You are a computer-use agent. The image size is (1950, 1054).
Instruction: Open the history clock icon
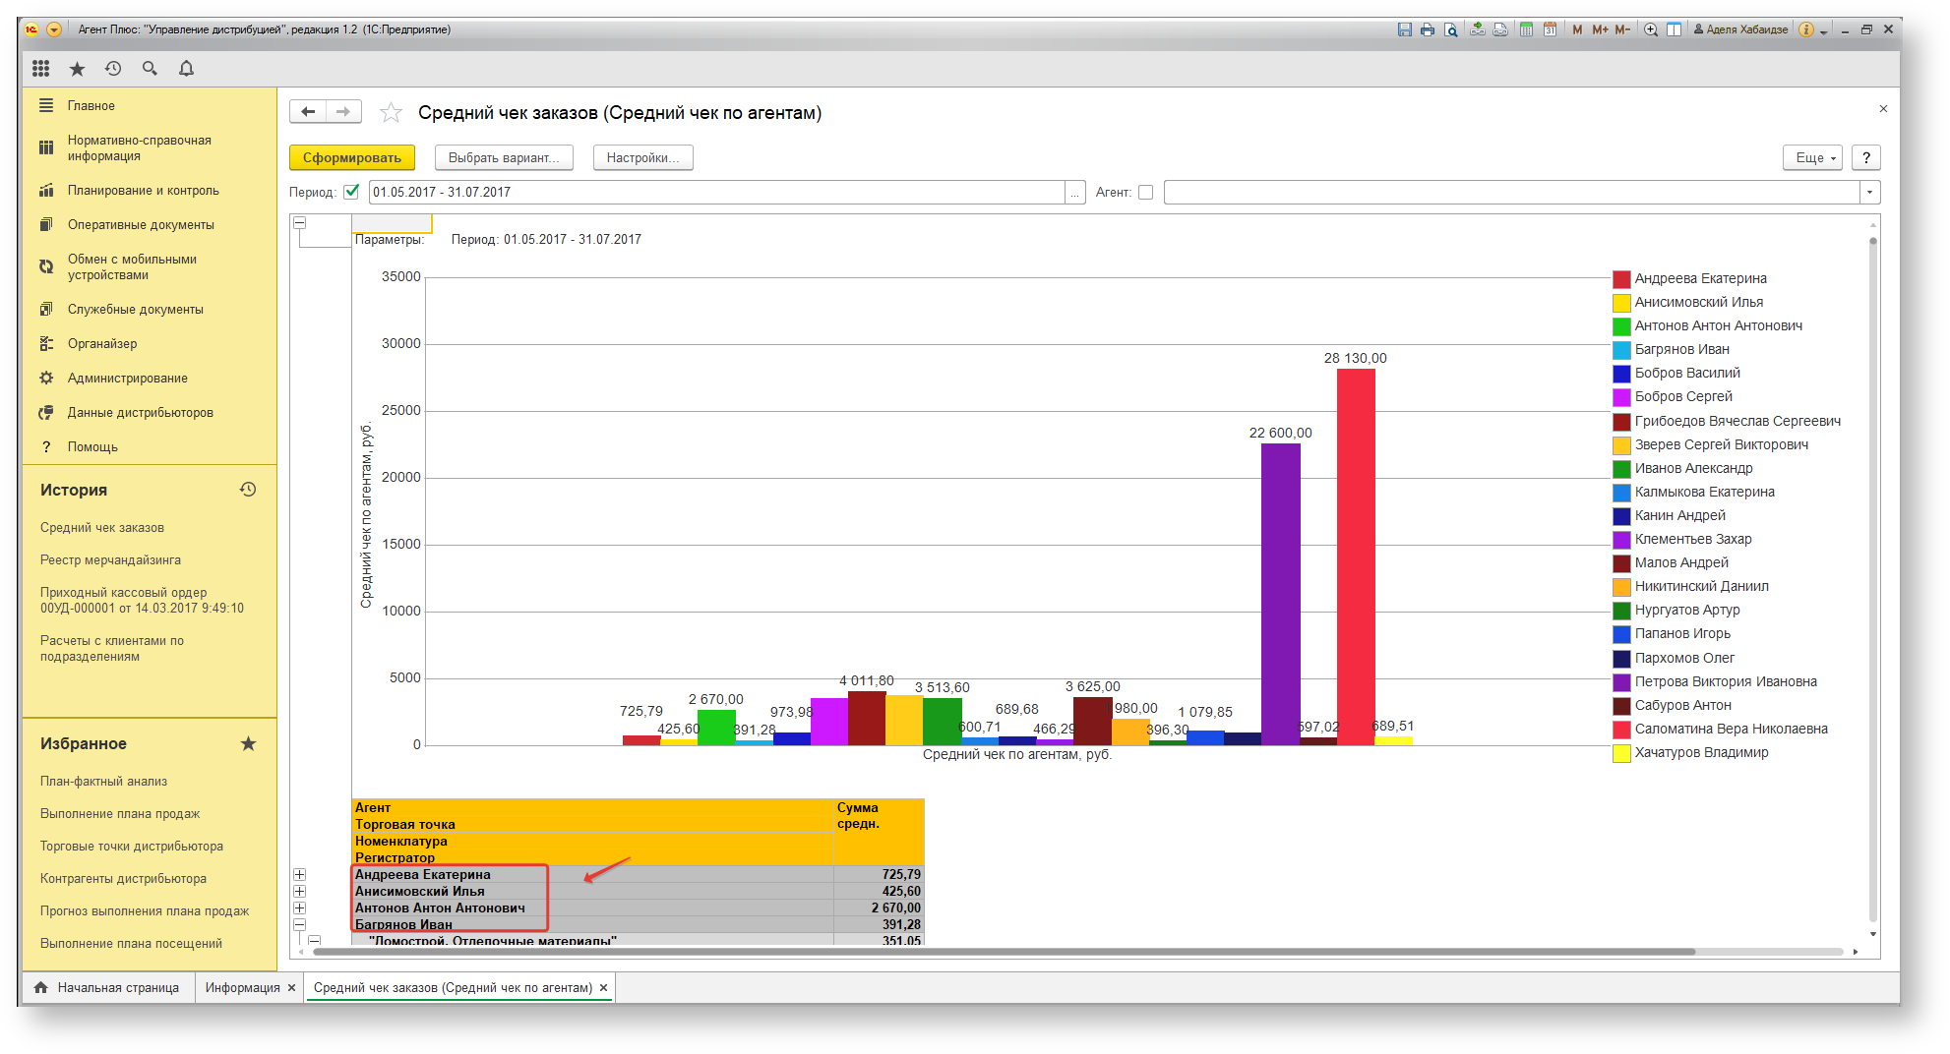click(113, 68)
